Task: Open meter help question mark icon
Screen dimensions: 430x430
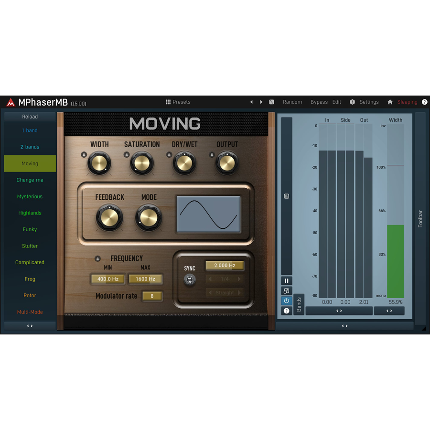Action: (x=287, y=311)
